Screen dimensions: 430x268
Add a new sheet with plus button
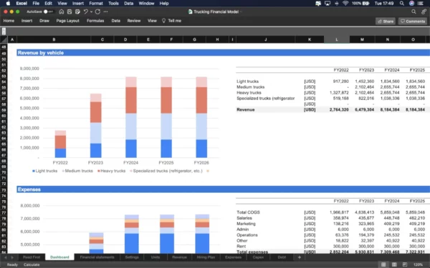pos(300,257)
